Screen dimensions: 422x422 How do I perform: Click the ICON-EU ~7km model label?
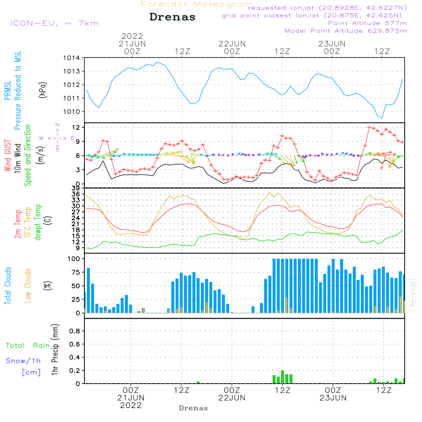tap(54, 23)
